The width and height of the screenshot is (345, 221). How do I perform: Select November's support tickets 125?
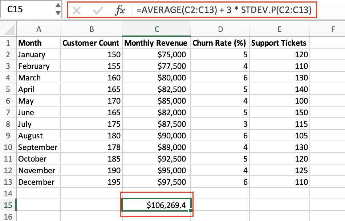coord(279,171)
